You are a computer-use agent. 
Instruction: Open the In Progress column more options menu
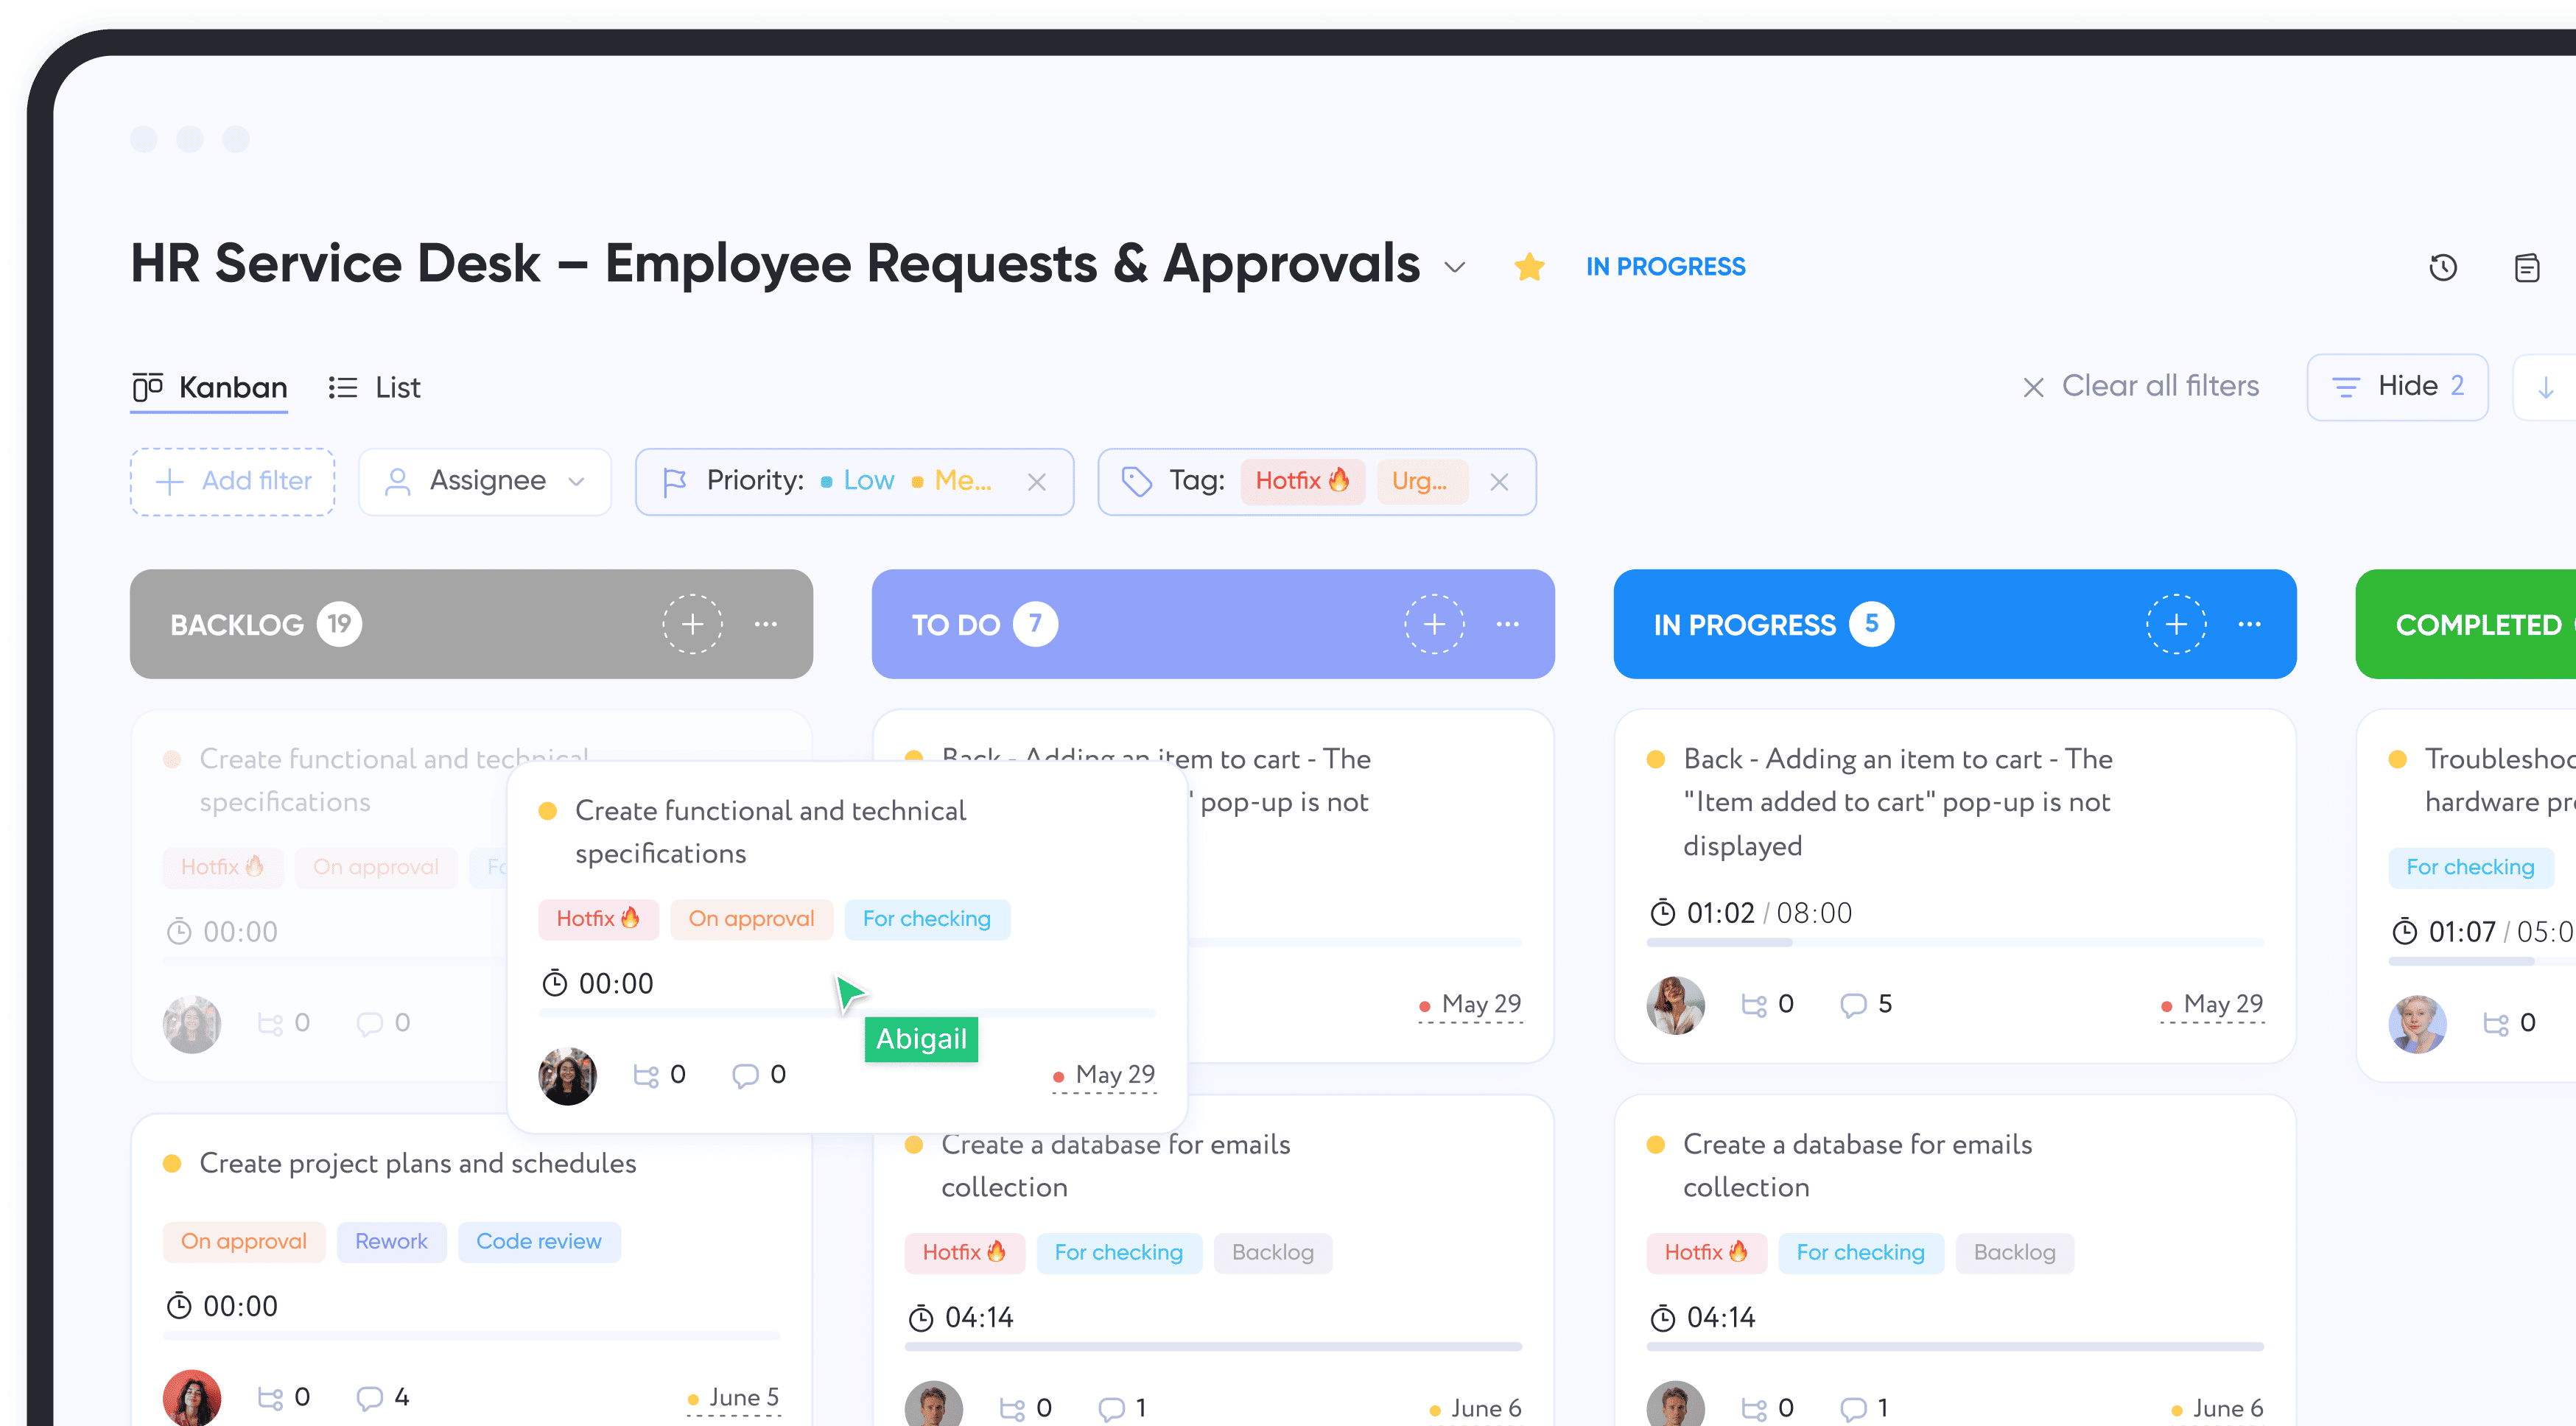point(2249,624)
